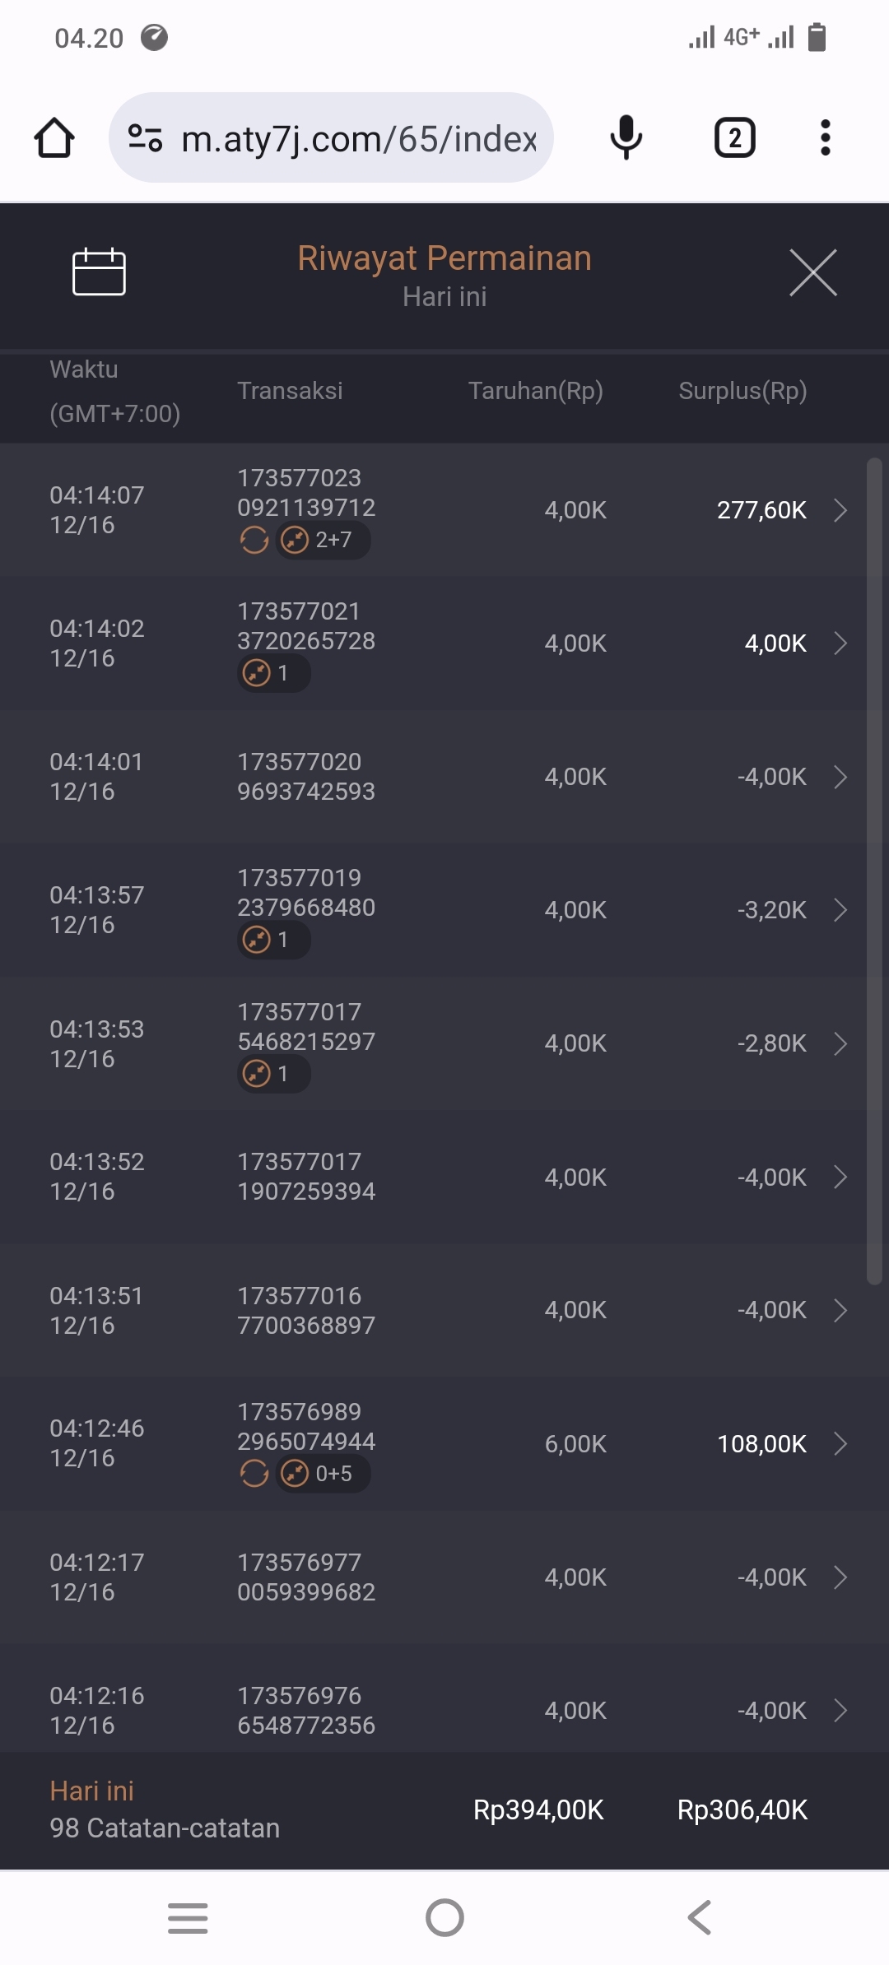
Task: Tap the Android back navigation button
Action: pos(700,1918)
